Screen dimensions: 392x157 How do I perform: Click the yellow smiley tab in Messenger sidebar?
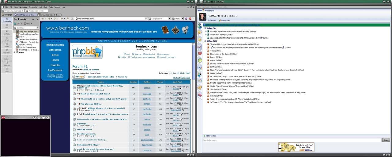[x=200, y=40]
